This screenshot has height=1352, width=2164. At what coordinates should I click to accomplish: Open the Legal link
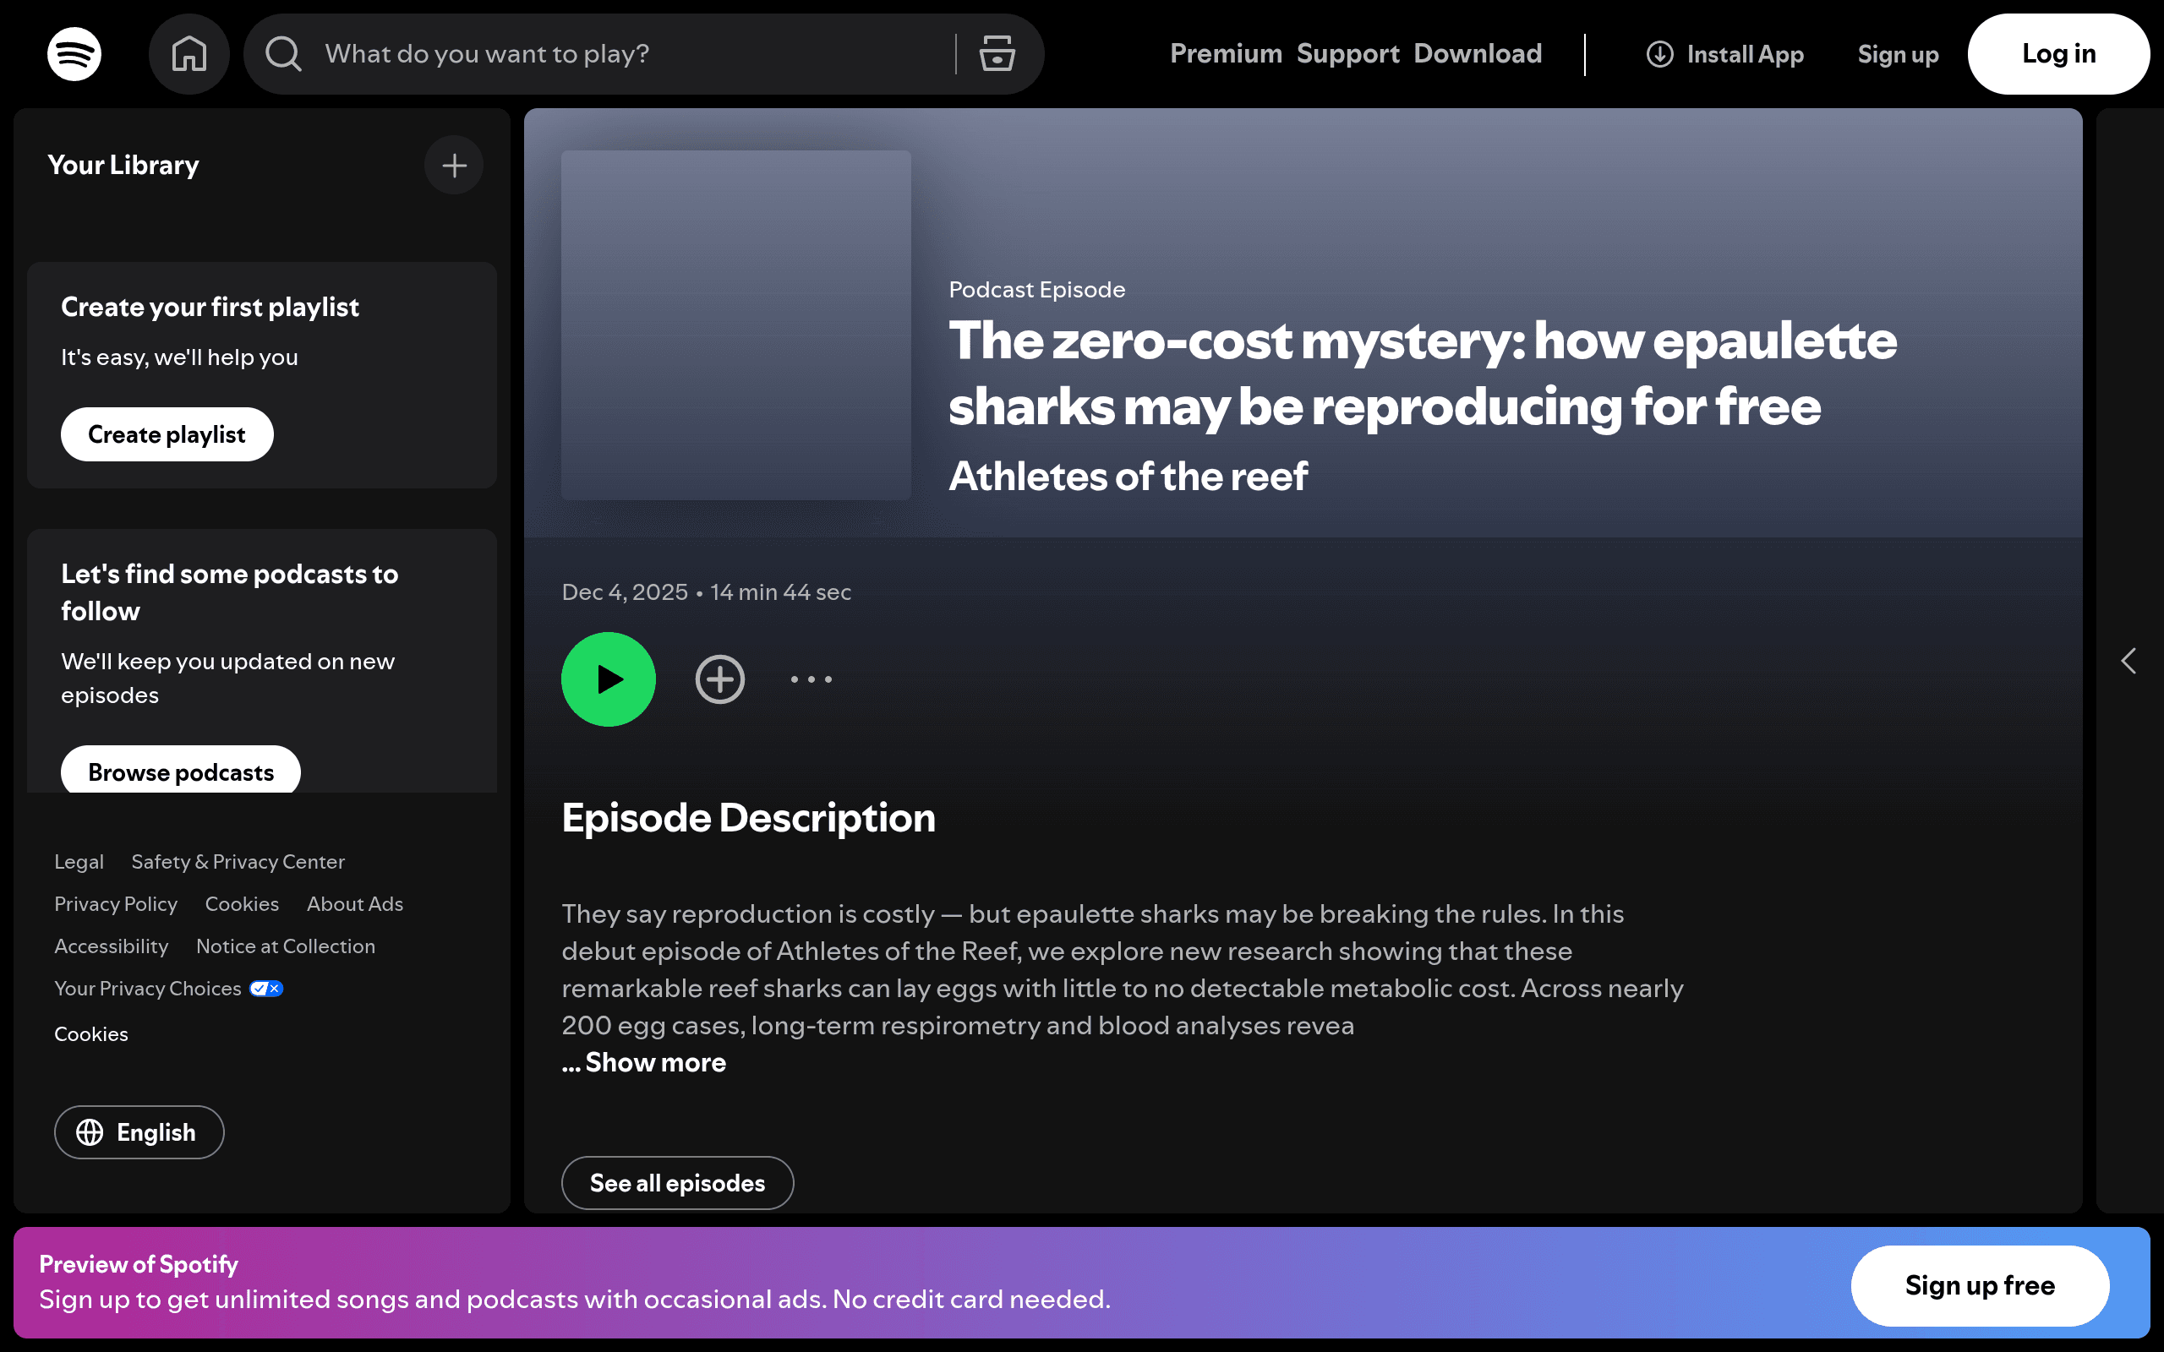point(79,862)
